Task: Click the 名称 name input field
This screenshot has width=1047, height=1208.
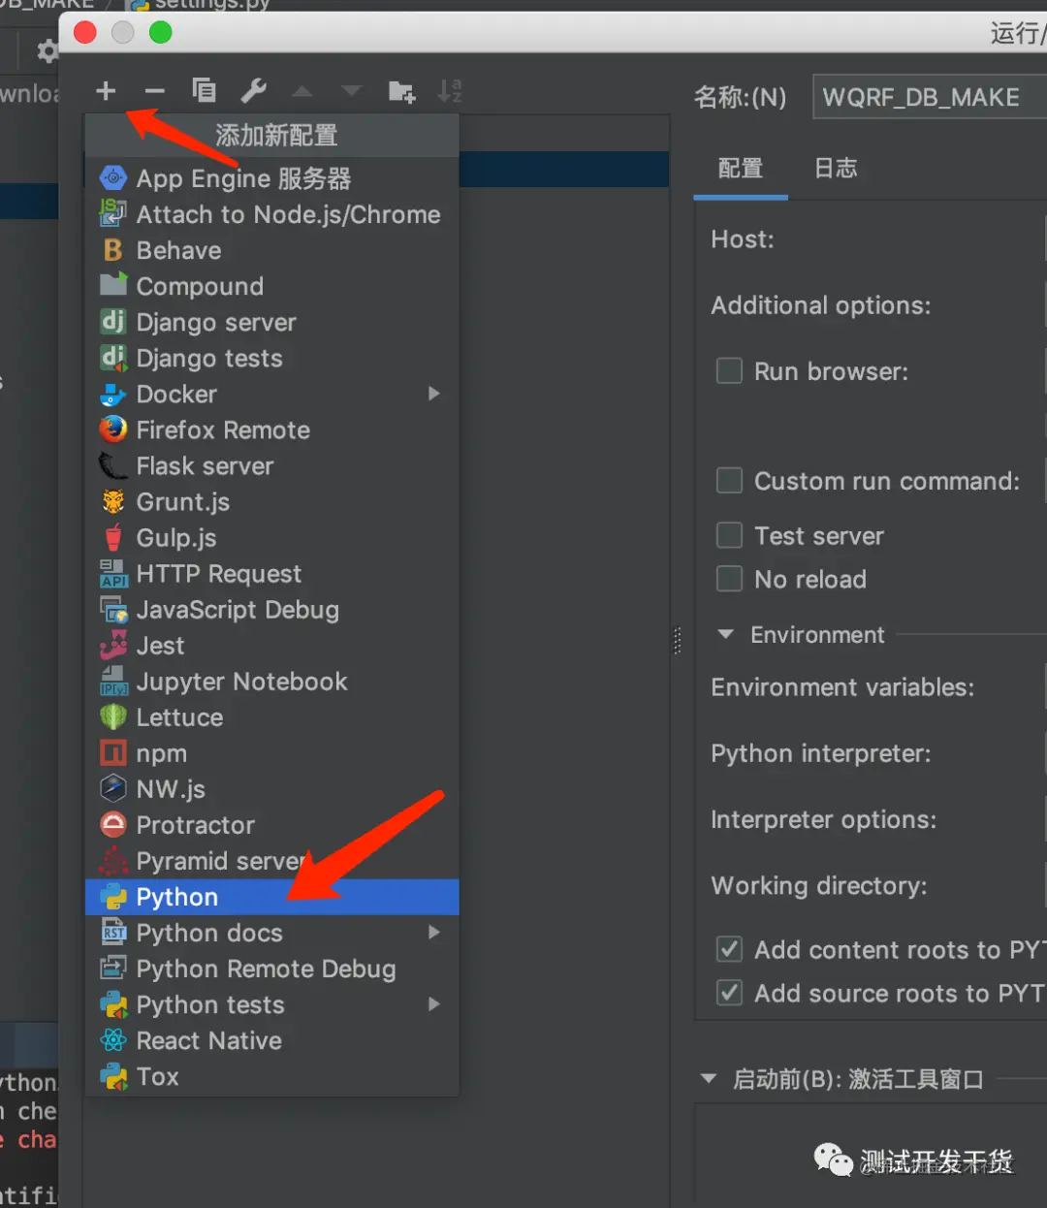Action: [x=929, y=97]
